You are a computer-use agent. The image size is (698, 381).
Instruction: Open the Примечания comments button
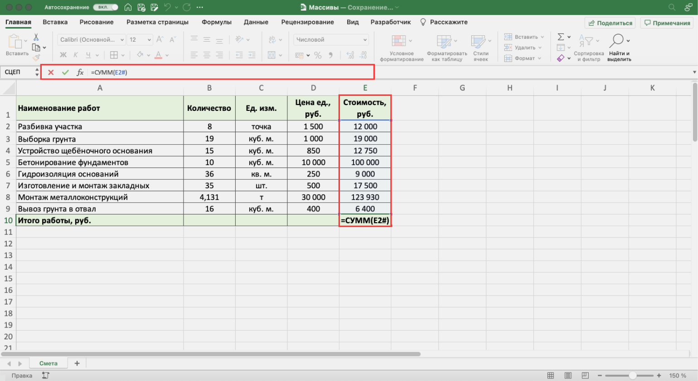[667, 23]
